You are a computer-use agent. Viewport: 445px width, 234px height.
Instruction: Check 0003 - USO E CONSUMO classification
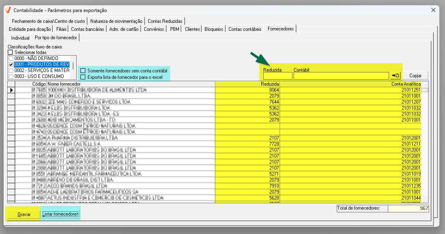click(11, 76)
